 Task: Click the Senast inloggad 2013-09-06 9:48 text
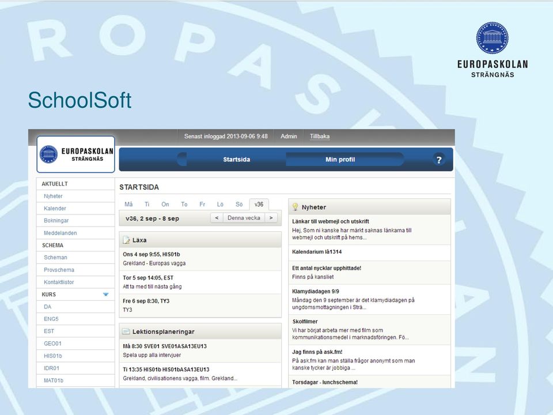226,136
